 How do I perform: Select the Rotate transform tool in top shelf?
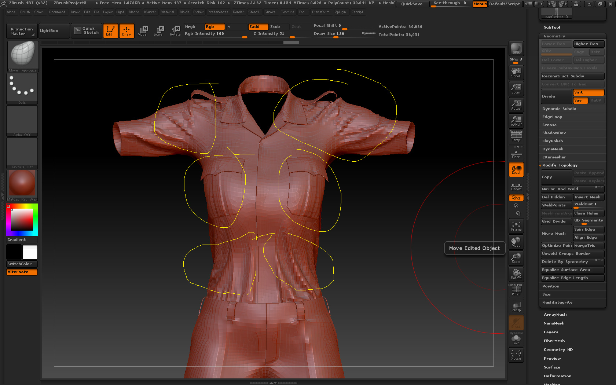click(x=175, y=31)
